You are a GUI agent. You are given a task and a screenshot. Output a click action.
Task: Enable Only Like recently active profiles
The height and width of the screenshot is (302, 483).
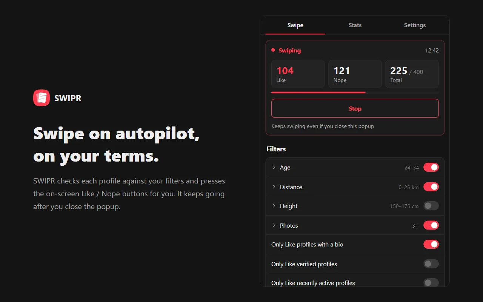coord(431,283)
